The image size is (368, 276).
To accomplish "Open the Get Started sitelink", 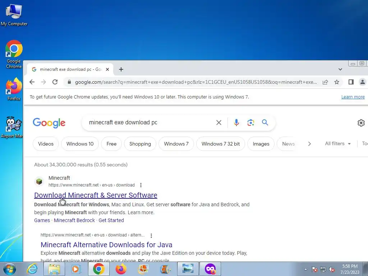I will pos(111,220).
